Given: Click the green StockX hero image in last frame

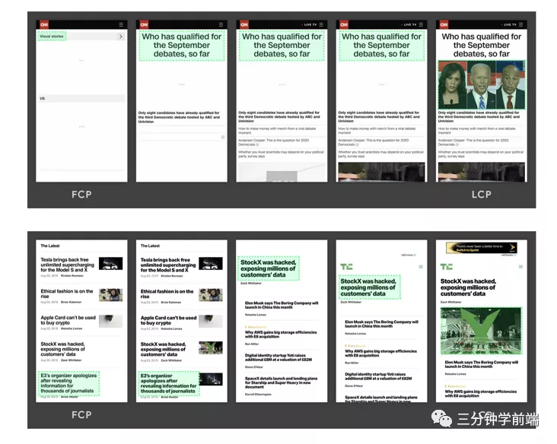Looking at the screenshot, I should (x=481, y=331).
